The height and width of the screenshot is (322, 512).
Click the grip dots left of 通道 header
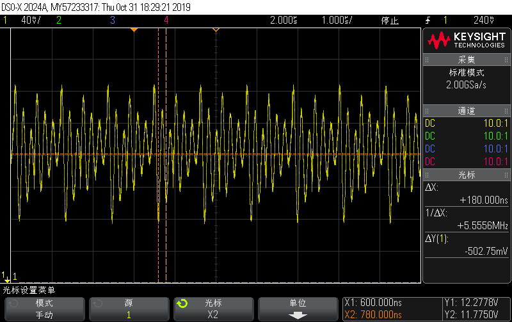click(427, 111)
